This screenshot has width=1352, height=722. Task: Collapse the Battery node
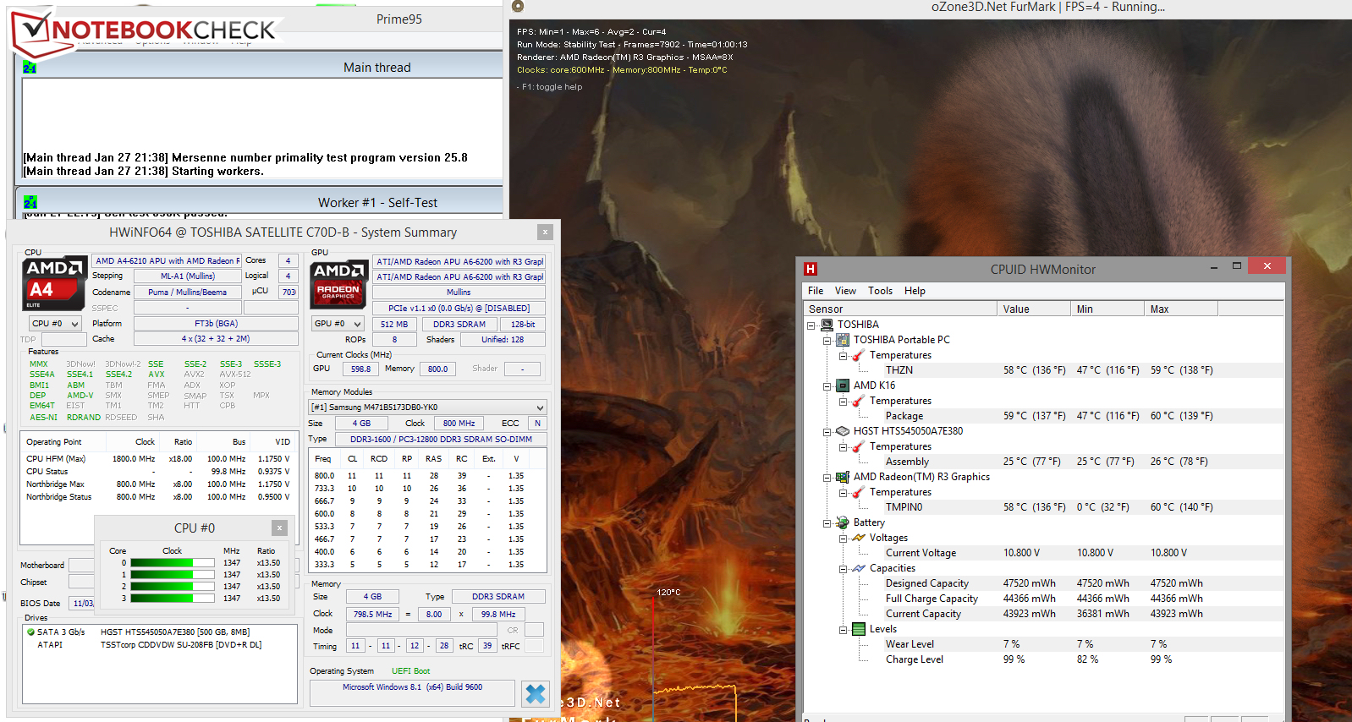[x=827, y=522]
